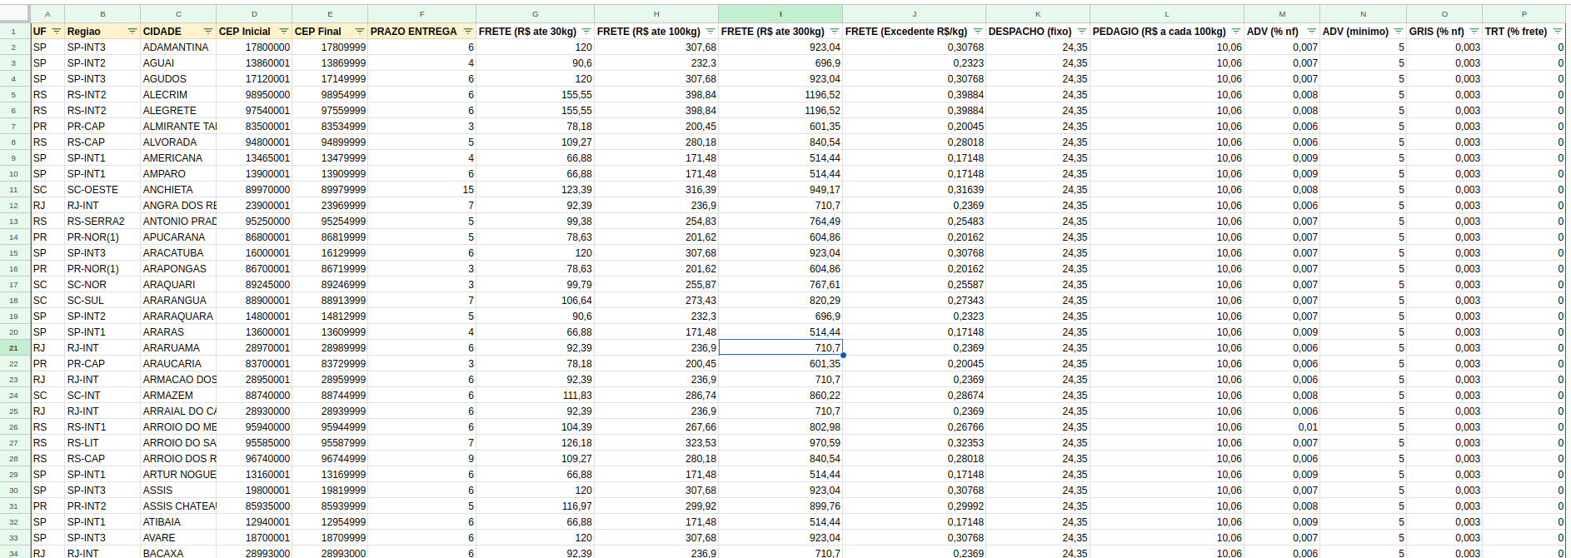Select row 11 header number

pyautogui.click(x=14, y=190)
